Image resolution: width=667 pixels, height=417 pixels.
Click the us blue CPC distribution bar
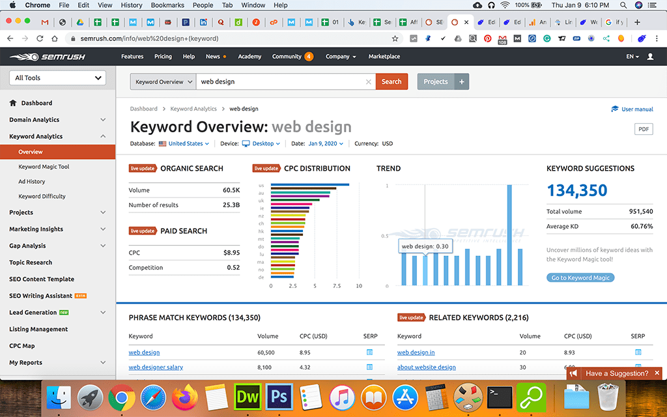pyautogui.click(x=309, y=184)
